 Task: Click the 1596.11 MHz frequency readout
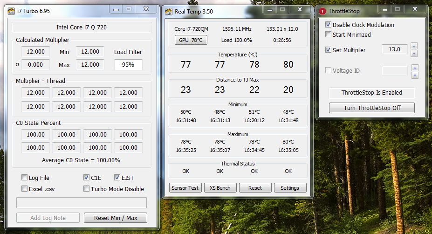(237, 29)
